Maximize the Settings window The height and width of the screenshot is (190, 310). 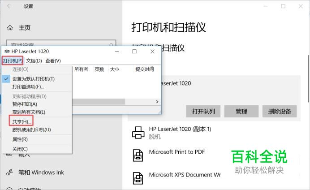tap(283, 6)
